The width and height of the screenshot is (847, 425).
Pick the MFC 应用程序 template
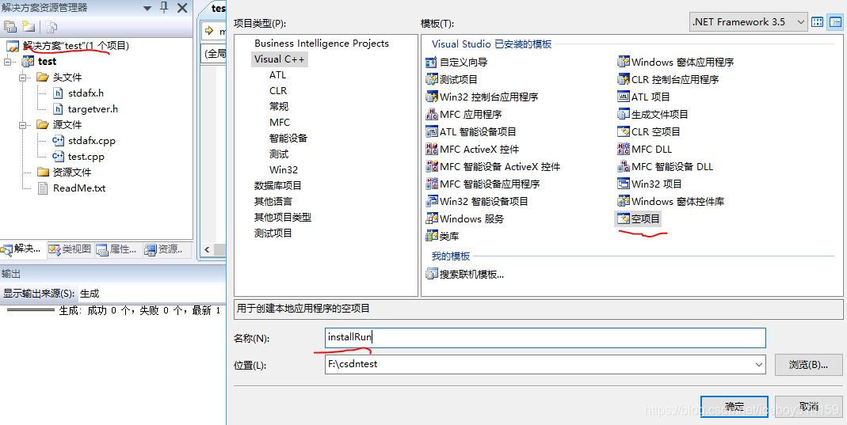click(x=464, y=114)
